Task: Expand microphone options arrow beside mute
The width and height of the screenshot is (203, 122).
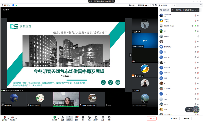Action: tap(8, 118)
